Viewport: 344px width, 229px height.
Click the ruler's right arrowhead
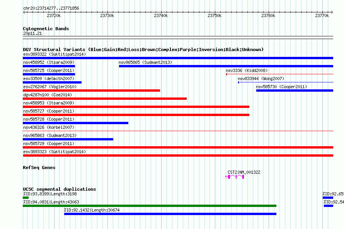pos(332,12)
